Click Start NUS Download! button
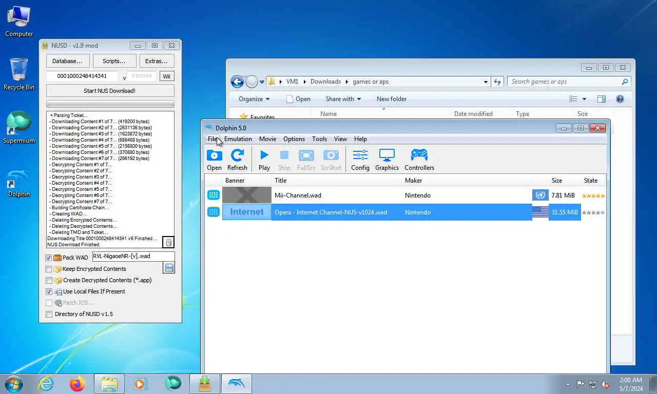 [110, 91]
